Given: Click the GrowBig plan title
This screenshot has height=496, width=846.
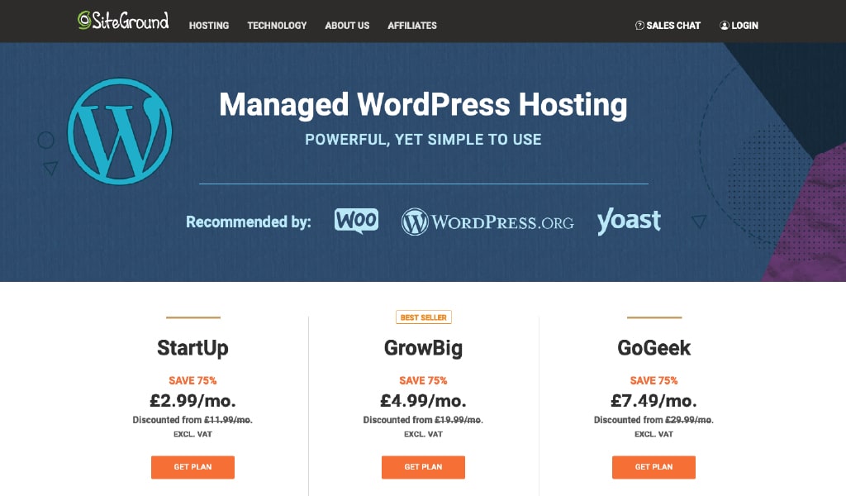Looking at the screenshot, I should point(423,348).
